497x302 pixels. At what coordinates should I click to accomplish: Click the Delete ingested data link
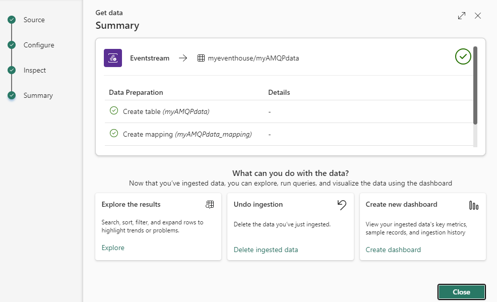(x=266, y=250)
